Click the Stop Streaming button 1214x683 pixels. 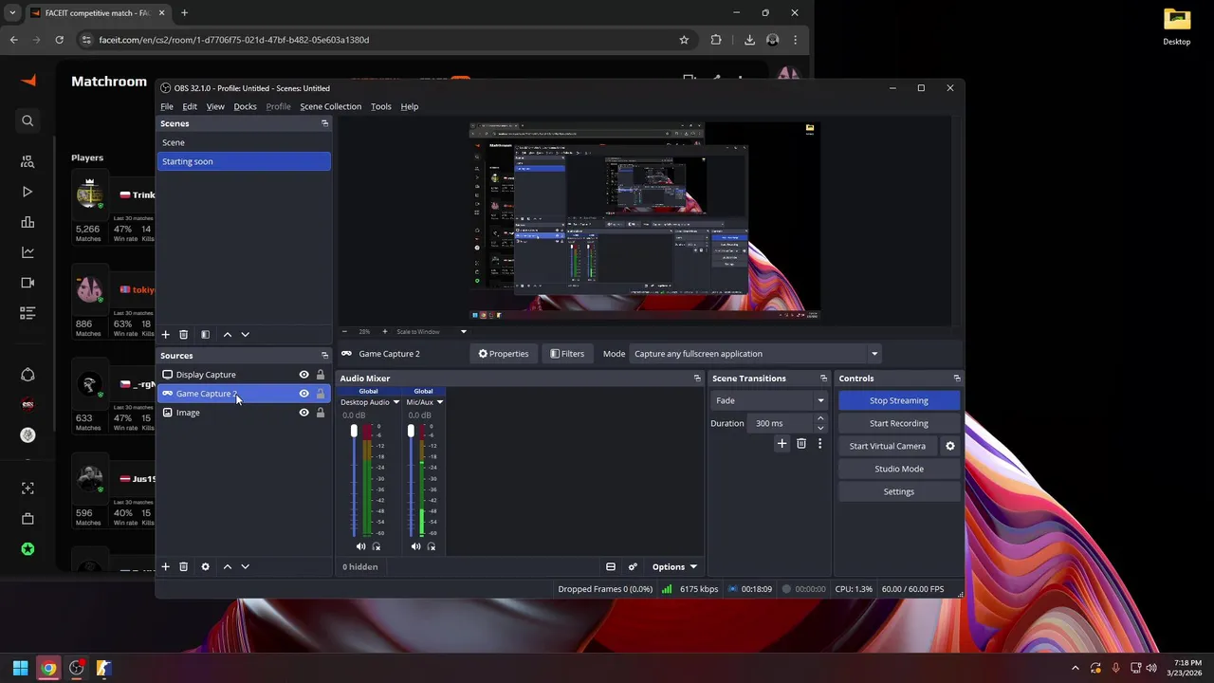[x=899, y=400]
